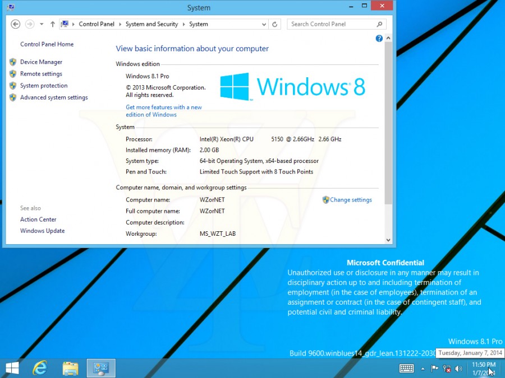Image resolution: width=505 pixels, height=378 pixels.
Task: Open Internet Explorer from the taskbar
Action: coord(40,368)
